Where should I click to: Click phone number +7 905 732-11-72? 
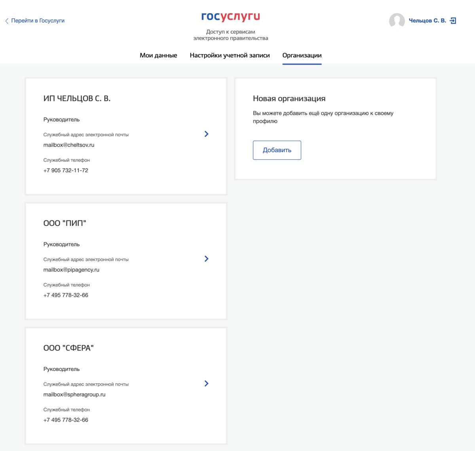[66, 170]
